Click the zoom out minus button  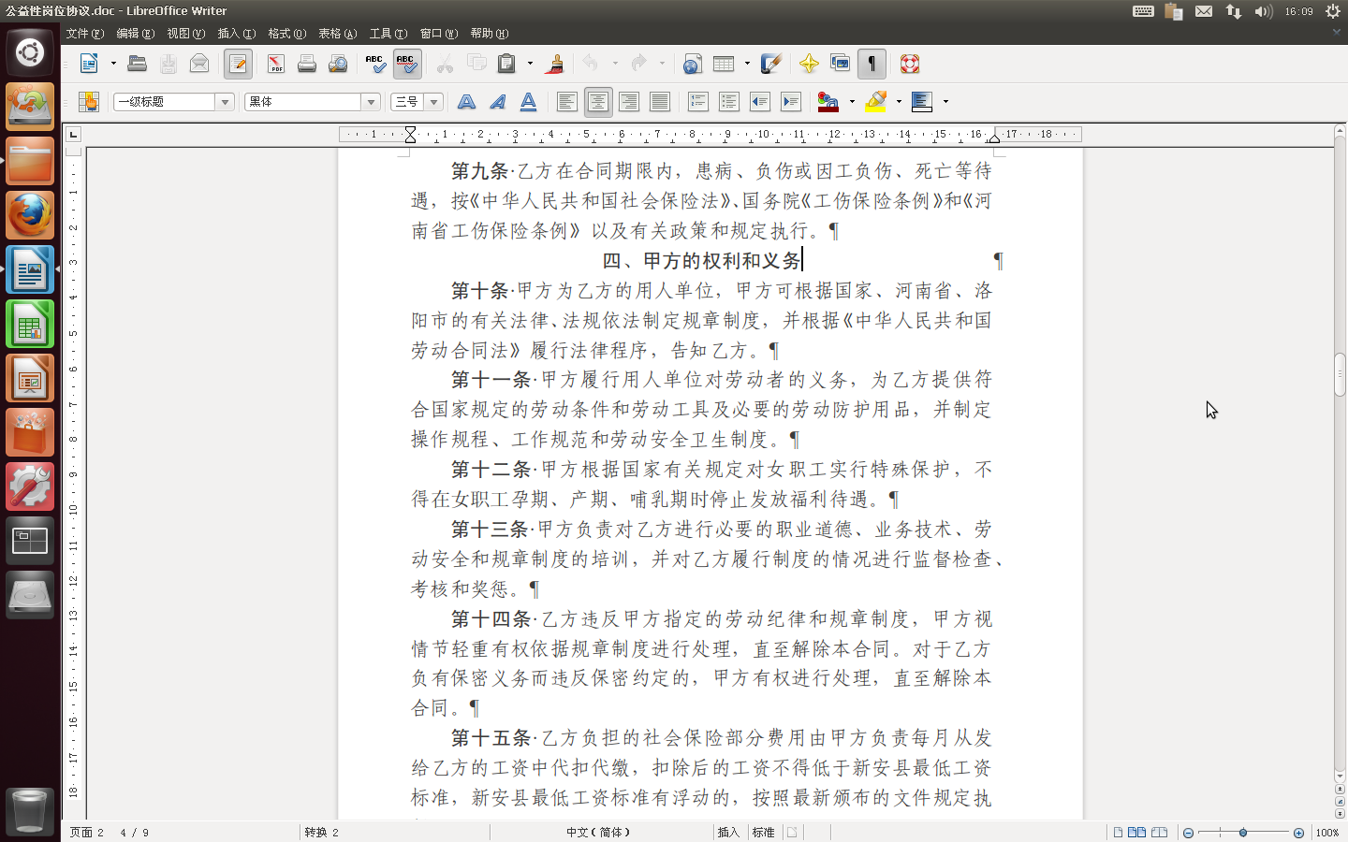pos(1188,833)
